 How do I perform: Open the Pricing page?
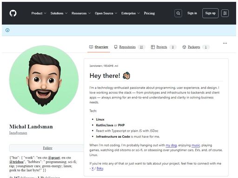coord(149,13)
